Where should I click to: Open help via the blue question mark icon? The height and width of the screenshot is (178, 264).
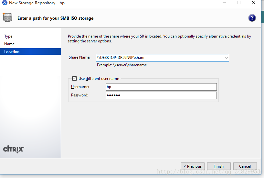pyautogui.click(x=252, y=18)
